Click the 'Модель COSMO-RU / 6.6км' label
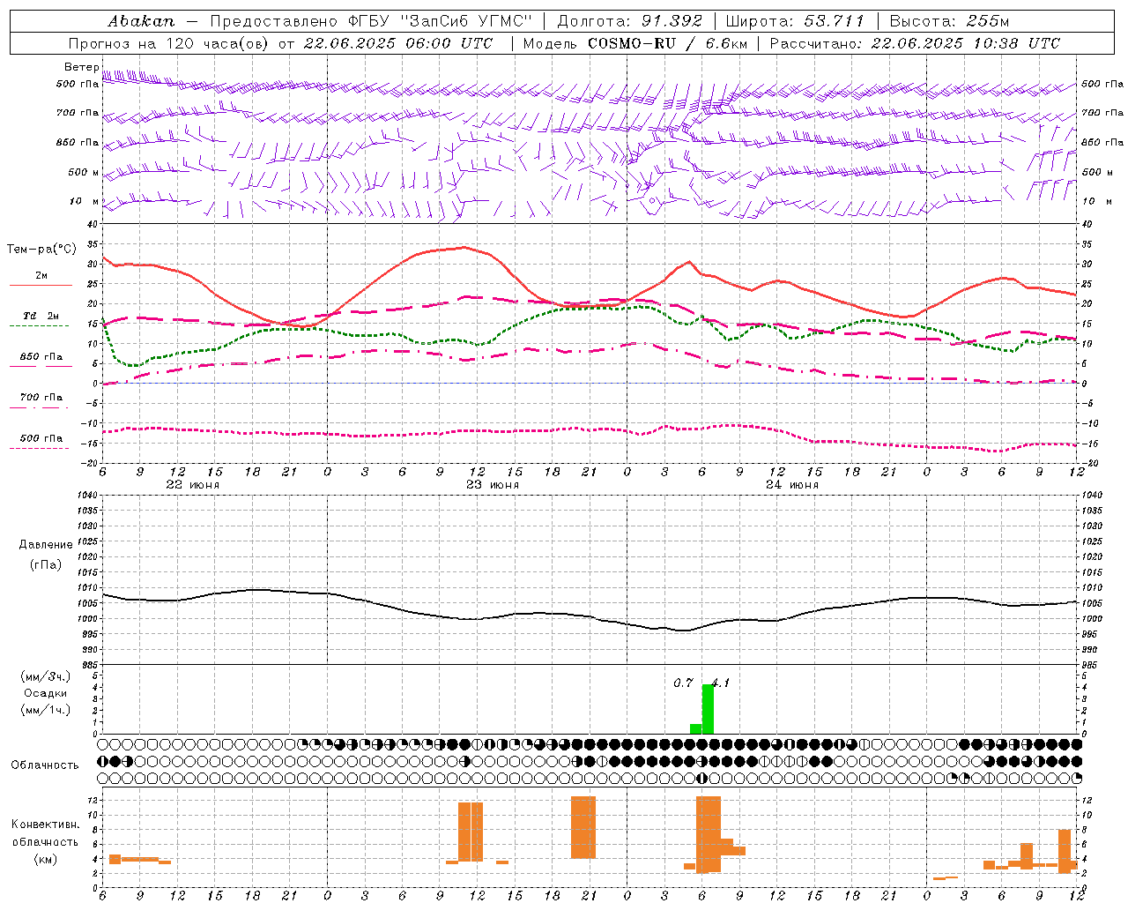 tap(635, 43)
